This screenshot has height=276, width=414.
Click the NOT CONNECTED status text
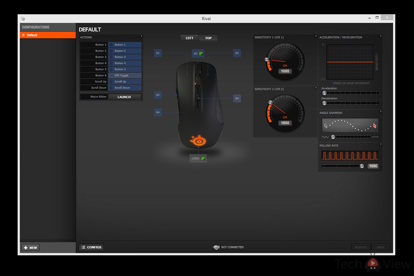coord(232,247)
